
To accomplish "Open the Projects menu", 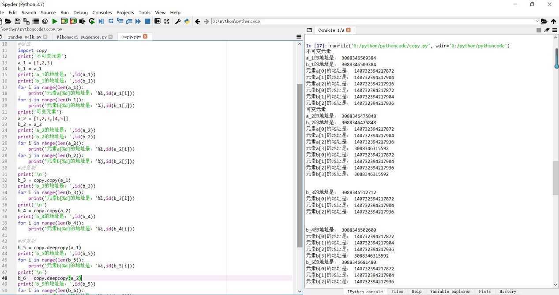I will [125, 12].
